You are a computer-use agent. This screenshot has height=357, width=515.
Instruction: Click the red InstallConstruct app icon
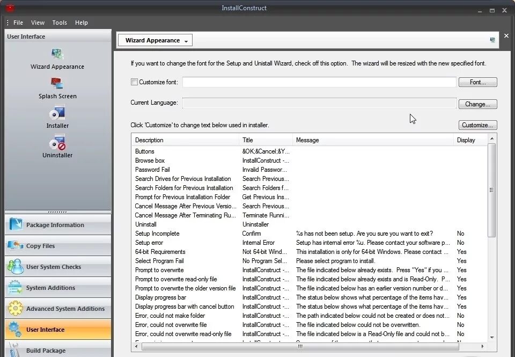(x=10, y=8)
